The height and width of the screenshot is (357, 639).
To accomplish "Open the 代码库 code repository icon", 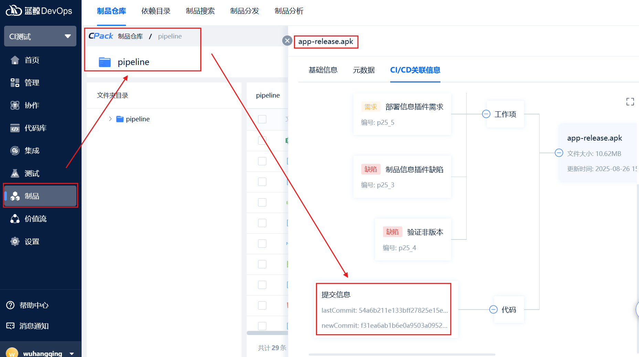I will click(x=15, y=128).
